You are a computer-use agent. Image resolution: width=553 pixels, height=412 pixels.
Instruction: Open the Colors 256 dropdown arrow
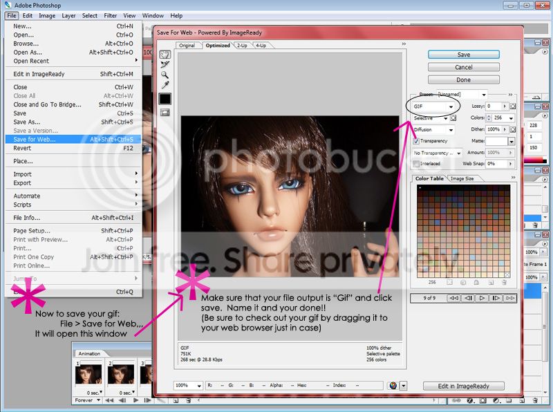pos(511,118)
